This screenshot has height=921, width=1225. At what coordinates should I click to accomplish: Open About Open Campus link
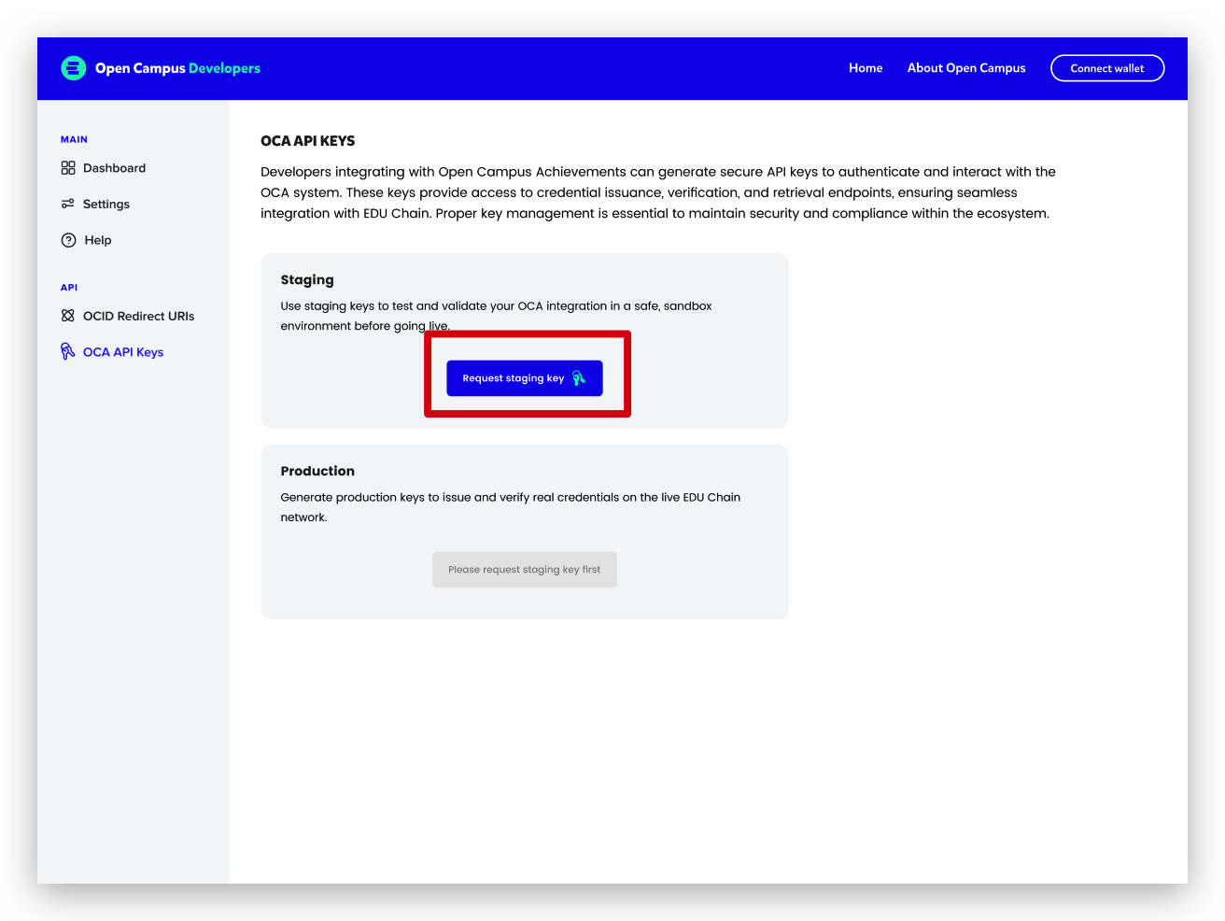(x=966, y=68)
